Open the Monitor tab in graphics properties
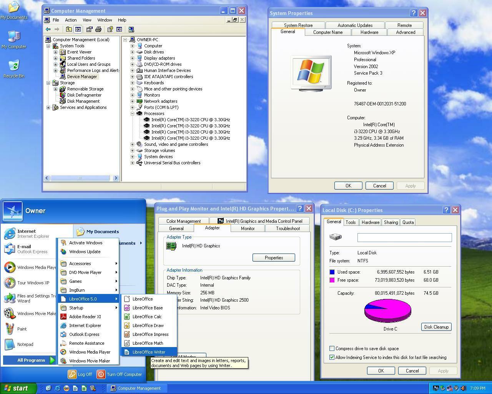 point(248,229)
